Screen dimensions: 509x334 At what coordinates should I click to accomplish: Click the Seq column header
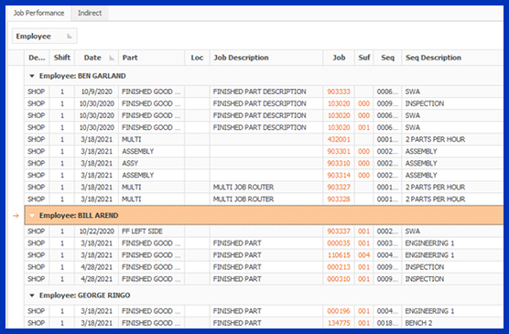(x=387, y=58)
